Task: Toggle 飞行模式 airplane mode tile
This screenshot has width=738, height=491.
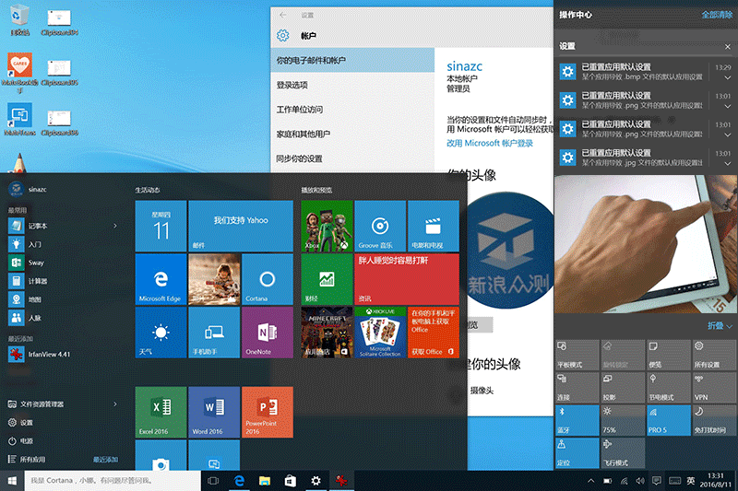Action: click(x=621, y=451)
